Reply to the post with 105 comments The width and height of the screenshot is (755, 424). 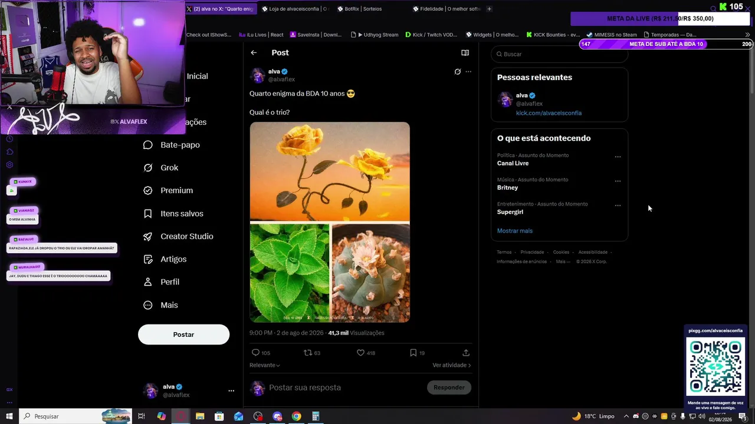(261, 353)
